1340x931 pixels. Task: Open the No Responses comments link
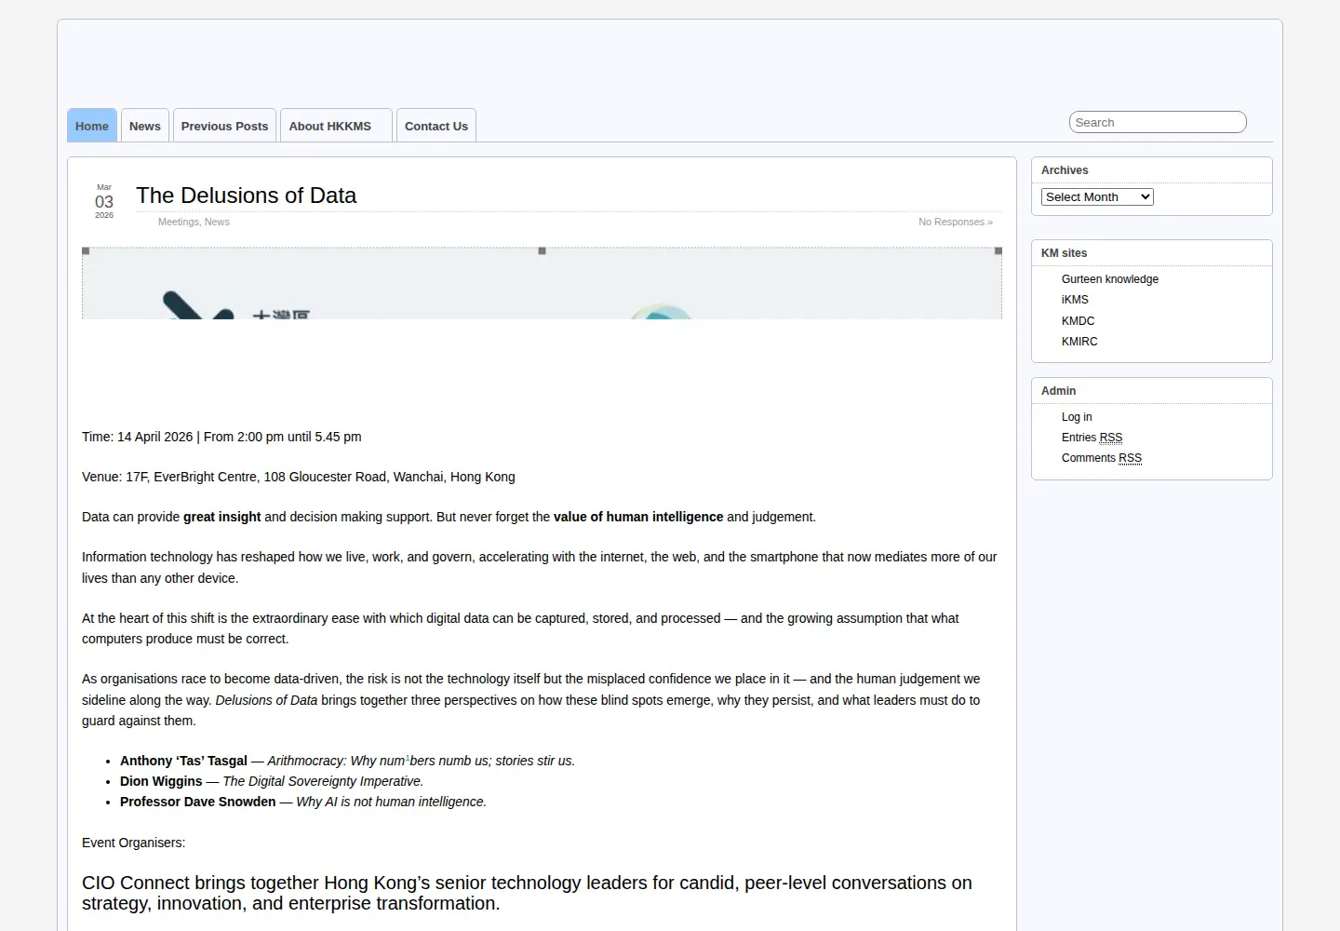[956, 222]
